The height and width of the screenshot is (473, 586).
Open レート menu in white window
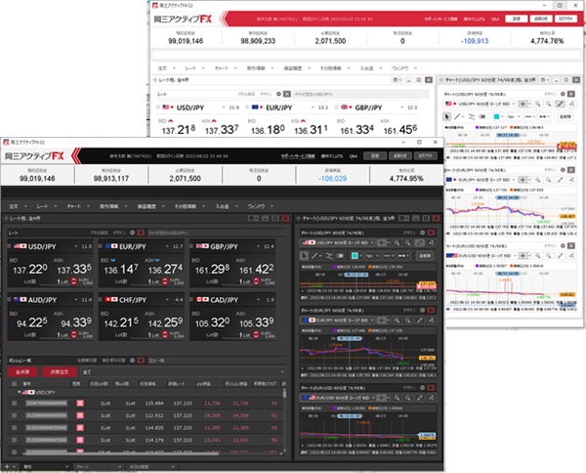coord(194,68)
